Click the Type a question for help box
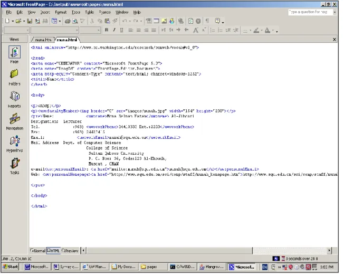This screenshot has height=274, width=343. (311, 12)
